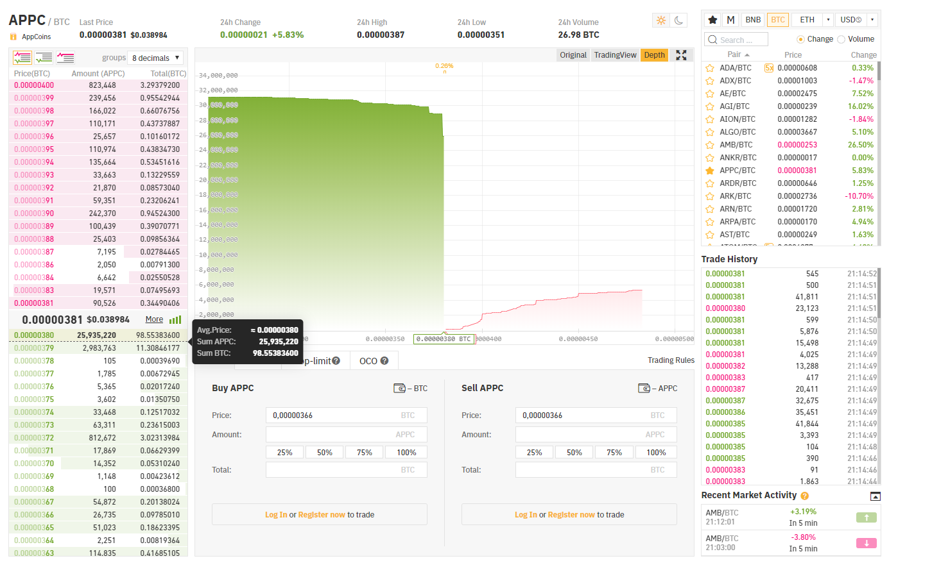932x579 pixels.
Task: Open the dropdown arrow next to USDⓈ
Action: pos(872,20)
